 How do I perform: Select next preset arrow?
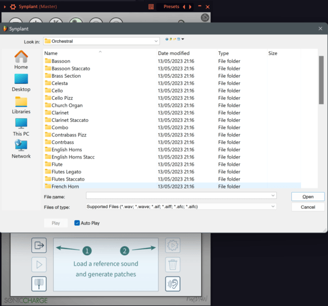pyautogui.click(x=190, y=7)
